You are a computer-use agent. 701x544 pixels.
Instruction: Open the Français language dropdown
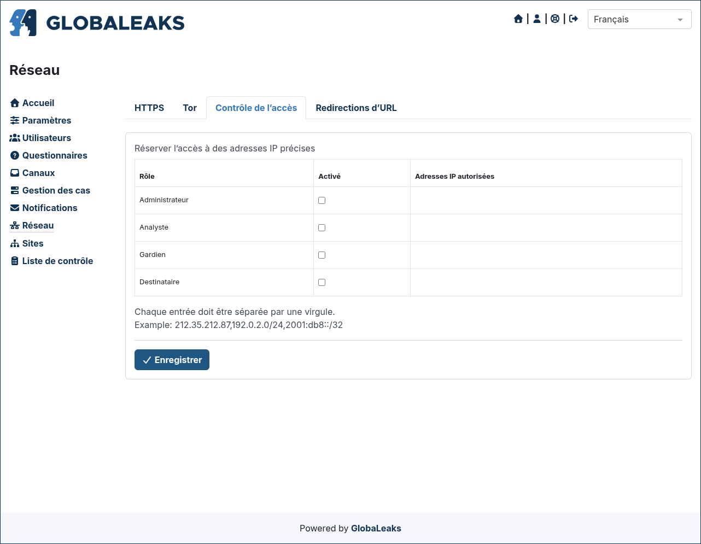click(x=640, y=19)
